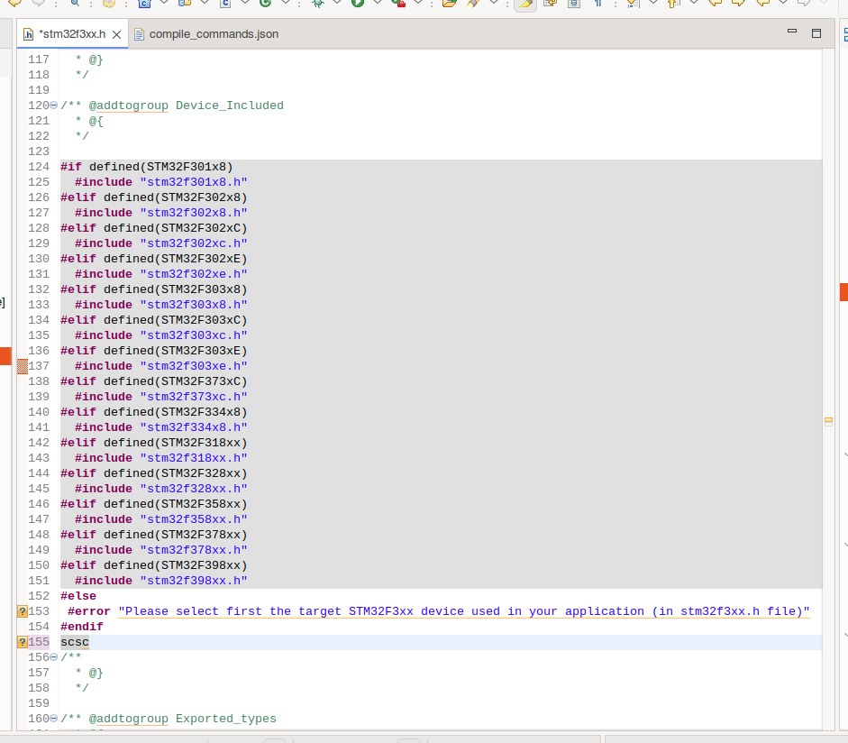Collapse the comment block at line 156
The width and height of the screenshot is (848, 743).
(x=53, y=657)
